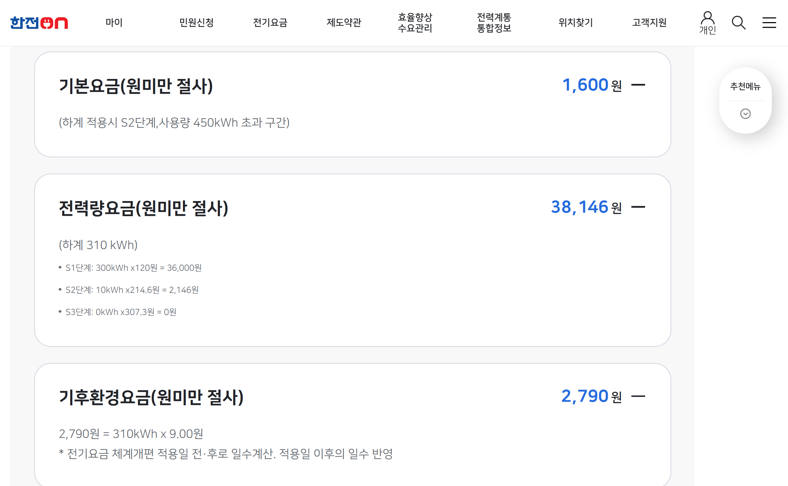The height and width of the screenshot is (486, 788).
Task: Click the S2단계 calculation line
Action: (132, 289)
